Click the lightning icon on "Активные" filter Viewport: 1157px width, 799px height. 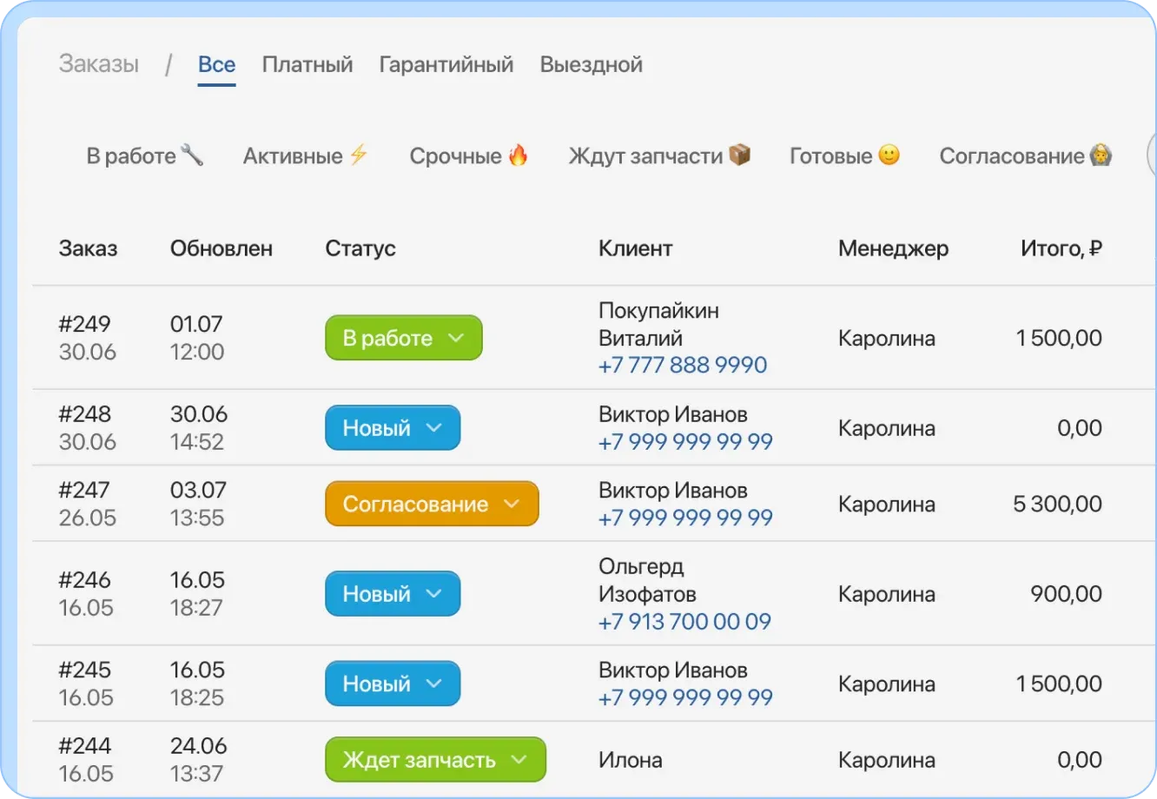click(x=359, y=155)
